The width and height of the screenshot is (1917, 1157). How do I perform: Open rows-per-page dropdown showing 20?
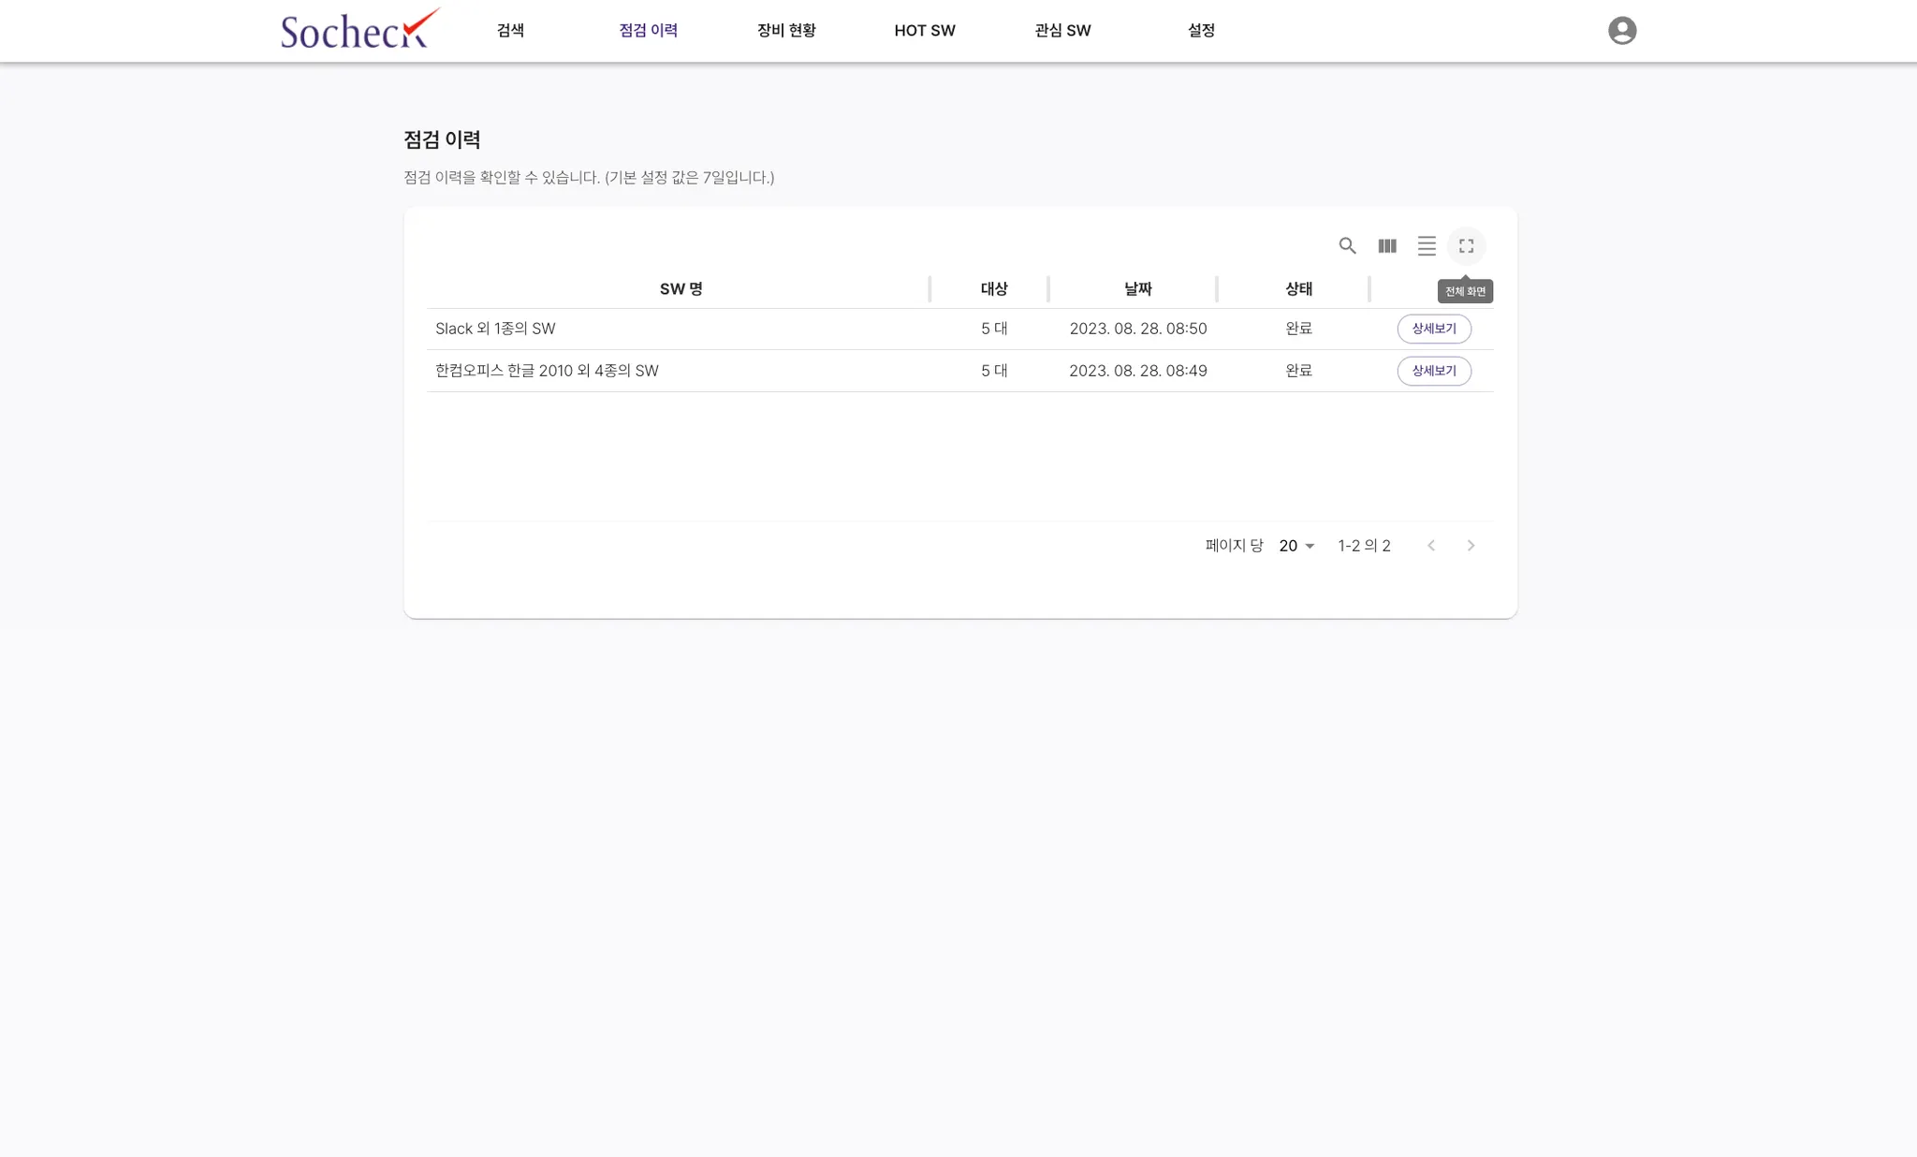pos(1296,546)
